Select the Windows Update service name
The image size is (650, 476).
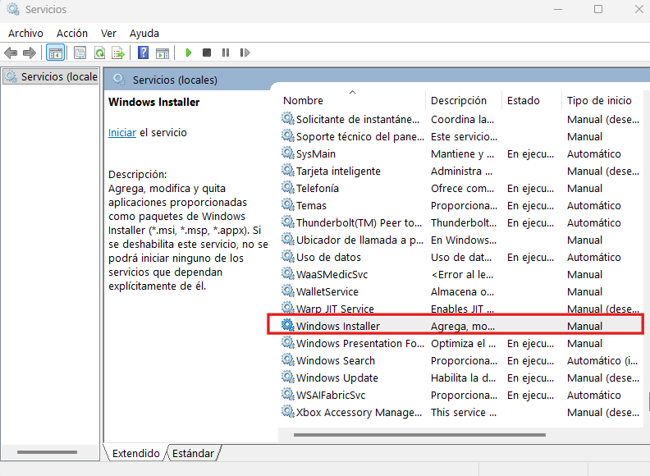click(x=337, y=378)
